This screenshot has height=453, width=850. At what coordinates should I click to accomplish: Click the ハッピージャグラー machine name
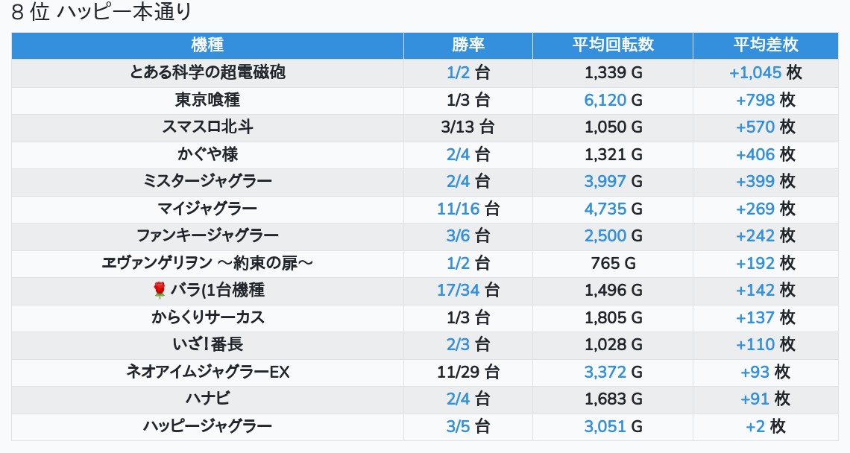point(207,426)
